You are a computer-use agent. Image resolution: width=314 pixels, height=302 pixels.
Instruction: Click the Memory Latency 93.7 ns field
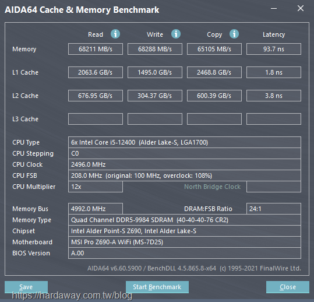click(x=274, y=49)
